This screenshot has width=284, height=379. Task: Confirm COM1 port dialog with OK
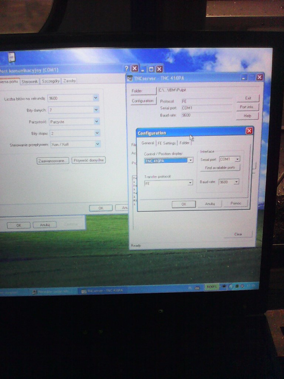coord(101,208)
